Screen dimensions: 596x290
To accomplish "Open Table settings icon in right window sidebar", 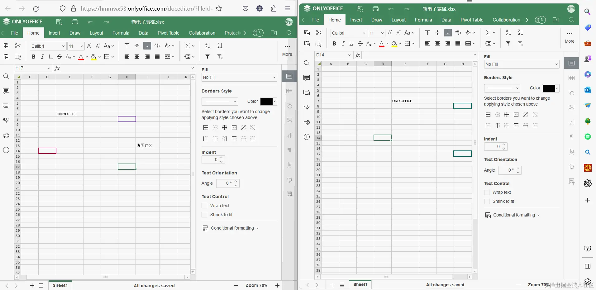I will coord(571,78).
